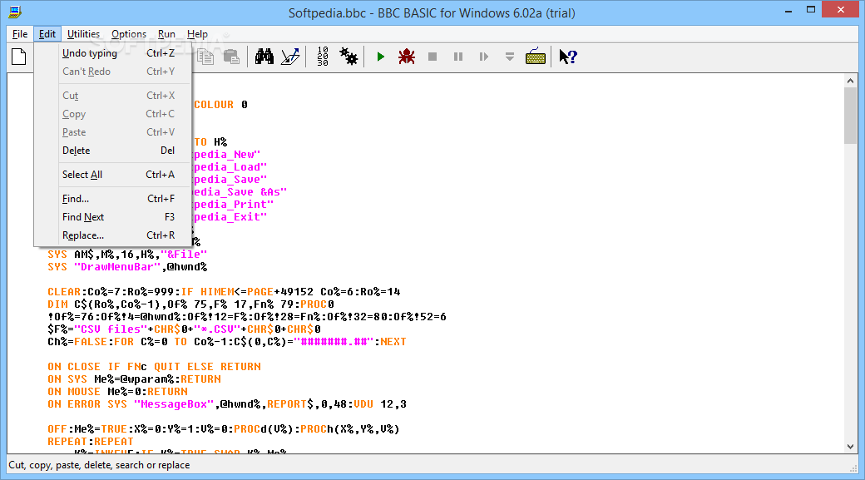Image resolution: width=865 pixels, height=480 pixels.
Task: Choose Delete in the Edit menu
Action: pos(113,150)
